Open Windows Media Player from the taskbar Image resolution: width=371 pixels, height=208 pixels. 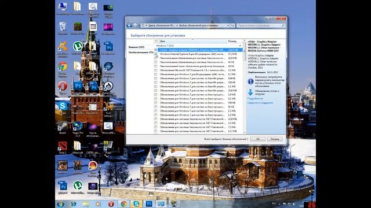pyautogui.click(x=98, y=204)
